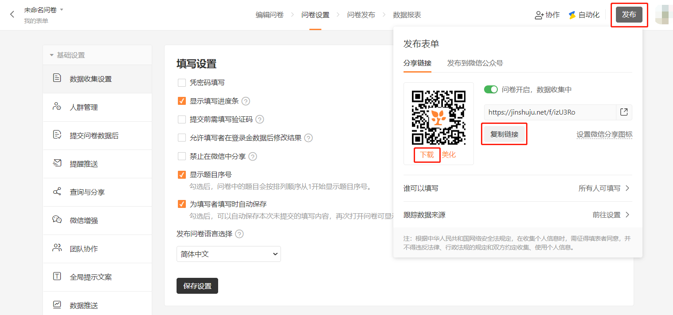Open 微信增强 in sidebar
The height and width of the screenshot is (315, 673).
[x=97, y=220]
